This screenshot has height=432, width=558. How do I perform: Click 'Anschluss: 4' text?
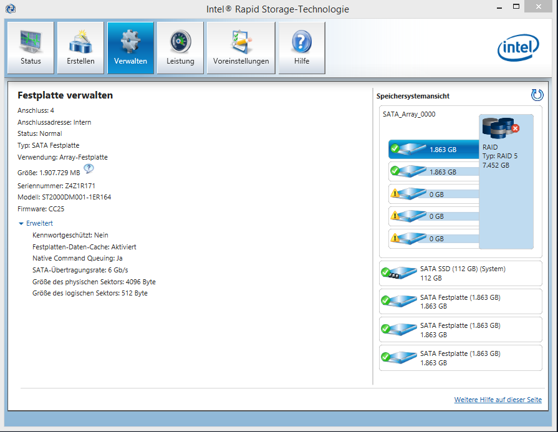tap(36, 110)
